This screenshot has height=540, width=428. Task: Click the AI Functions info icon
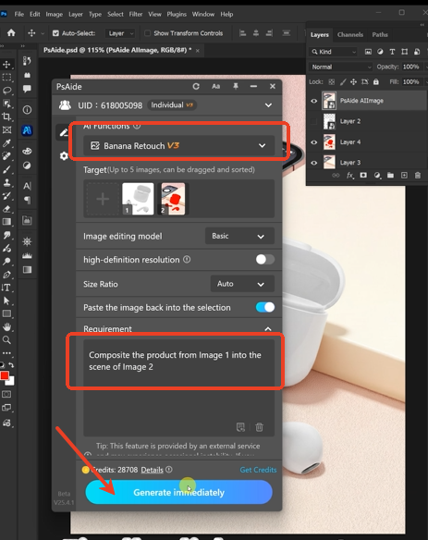coord(137,126)
